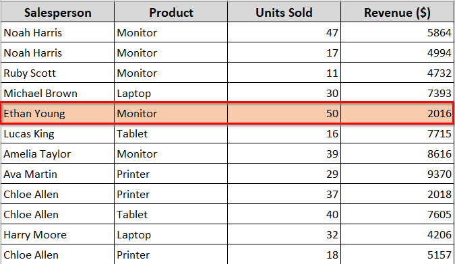Click the Lucas King cell

[58, 133]
